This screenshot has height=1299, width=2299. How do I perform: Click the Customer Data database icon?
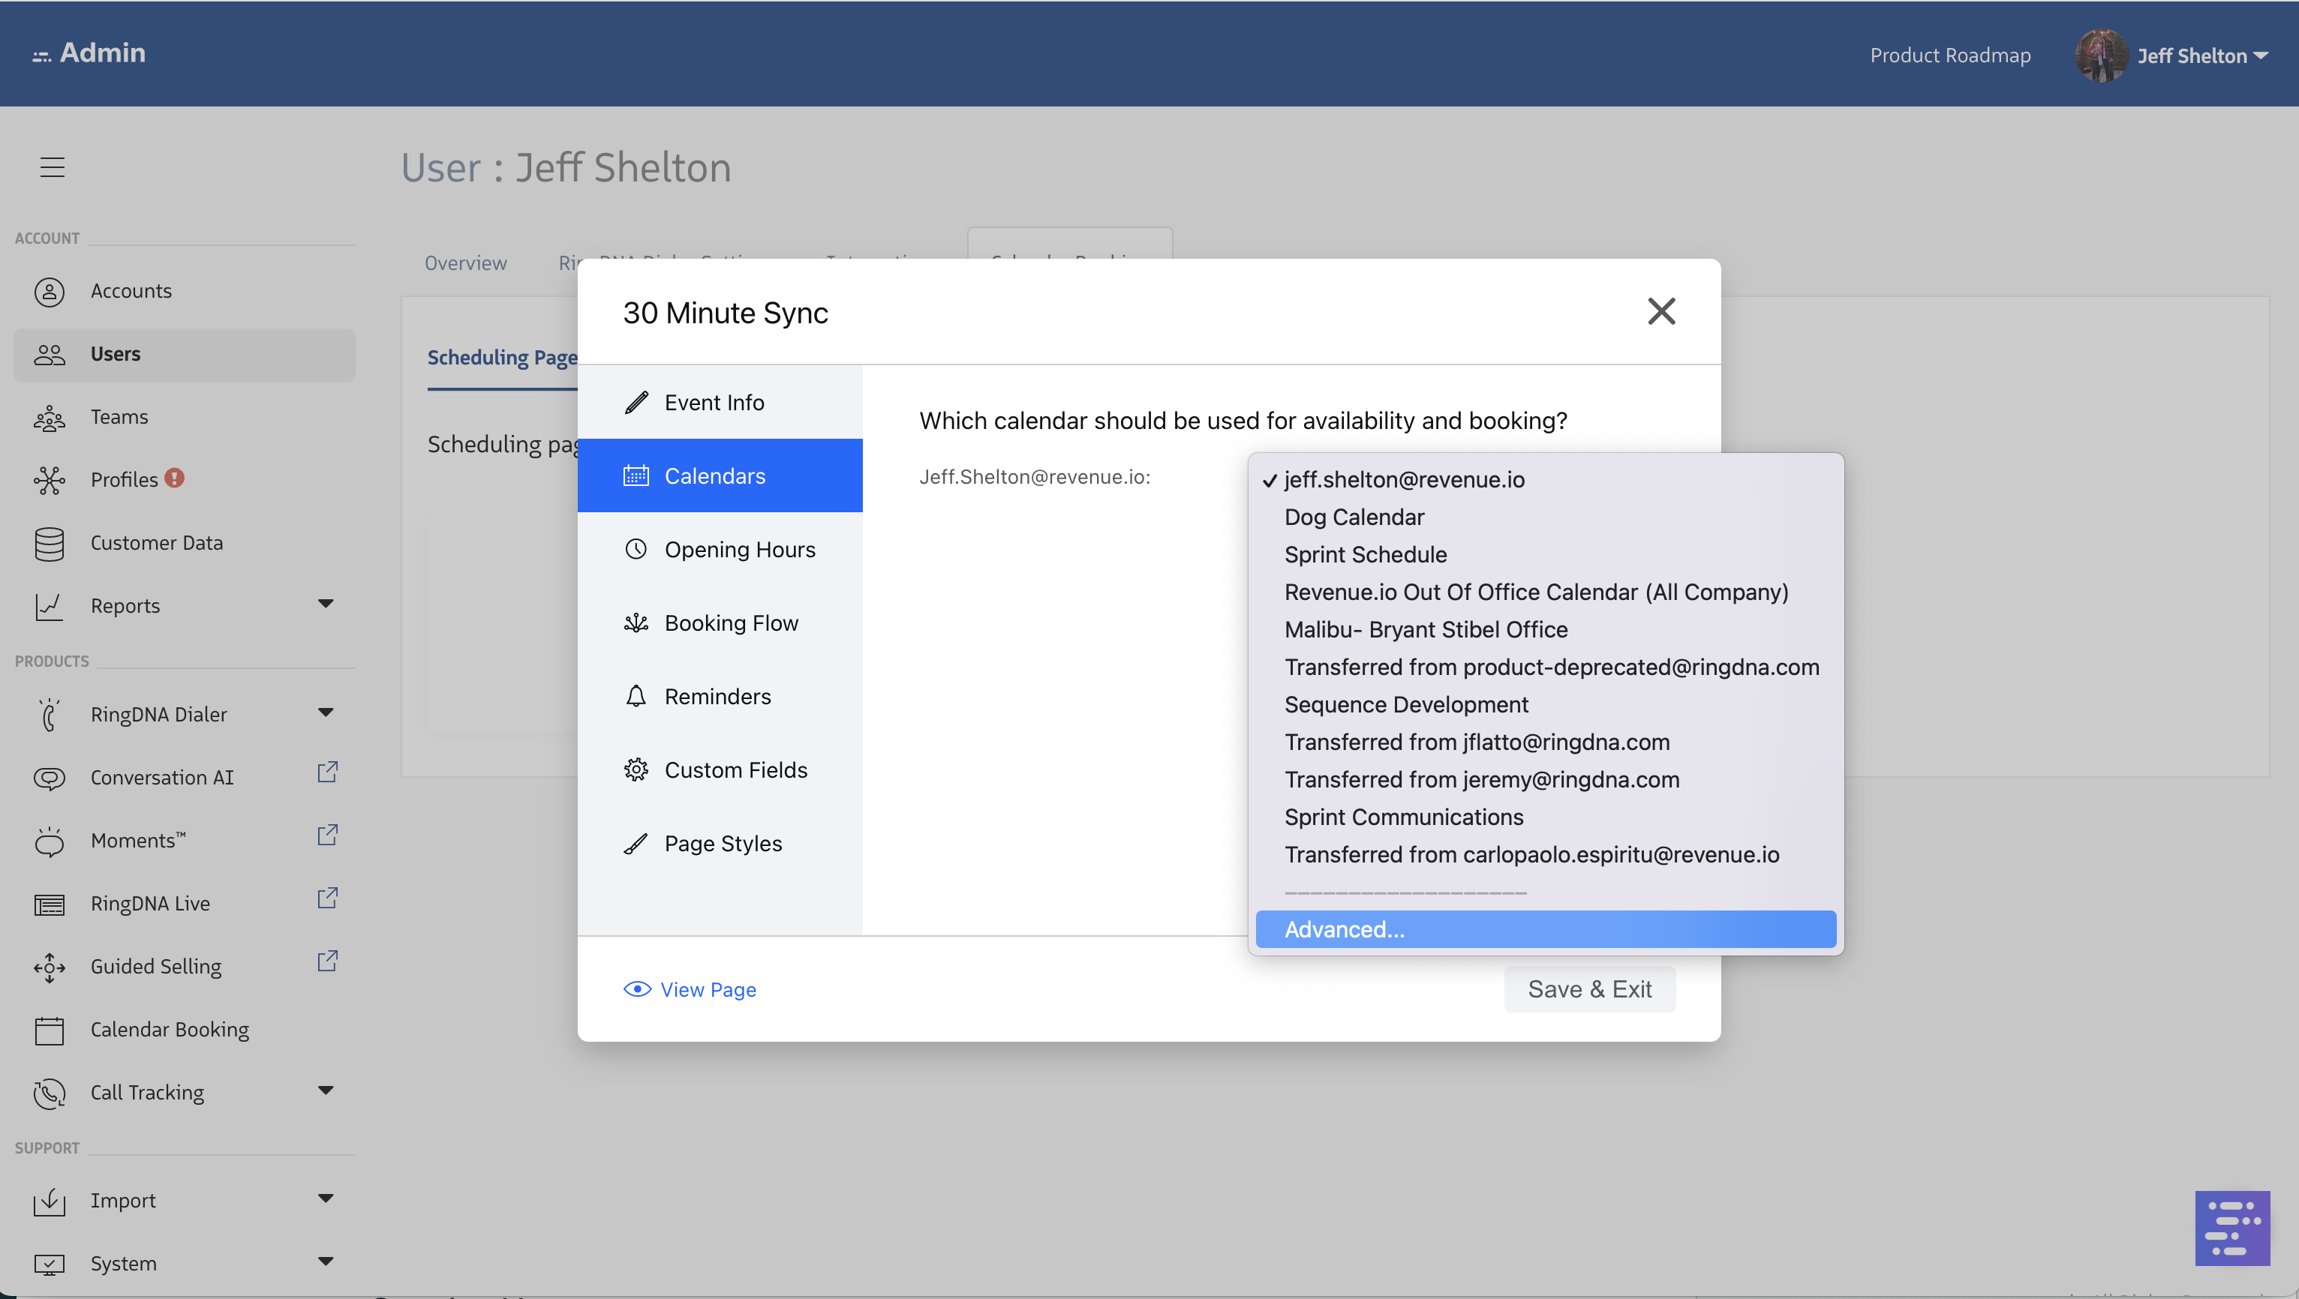coord(49,543)
